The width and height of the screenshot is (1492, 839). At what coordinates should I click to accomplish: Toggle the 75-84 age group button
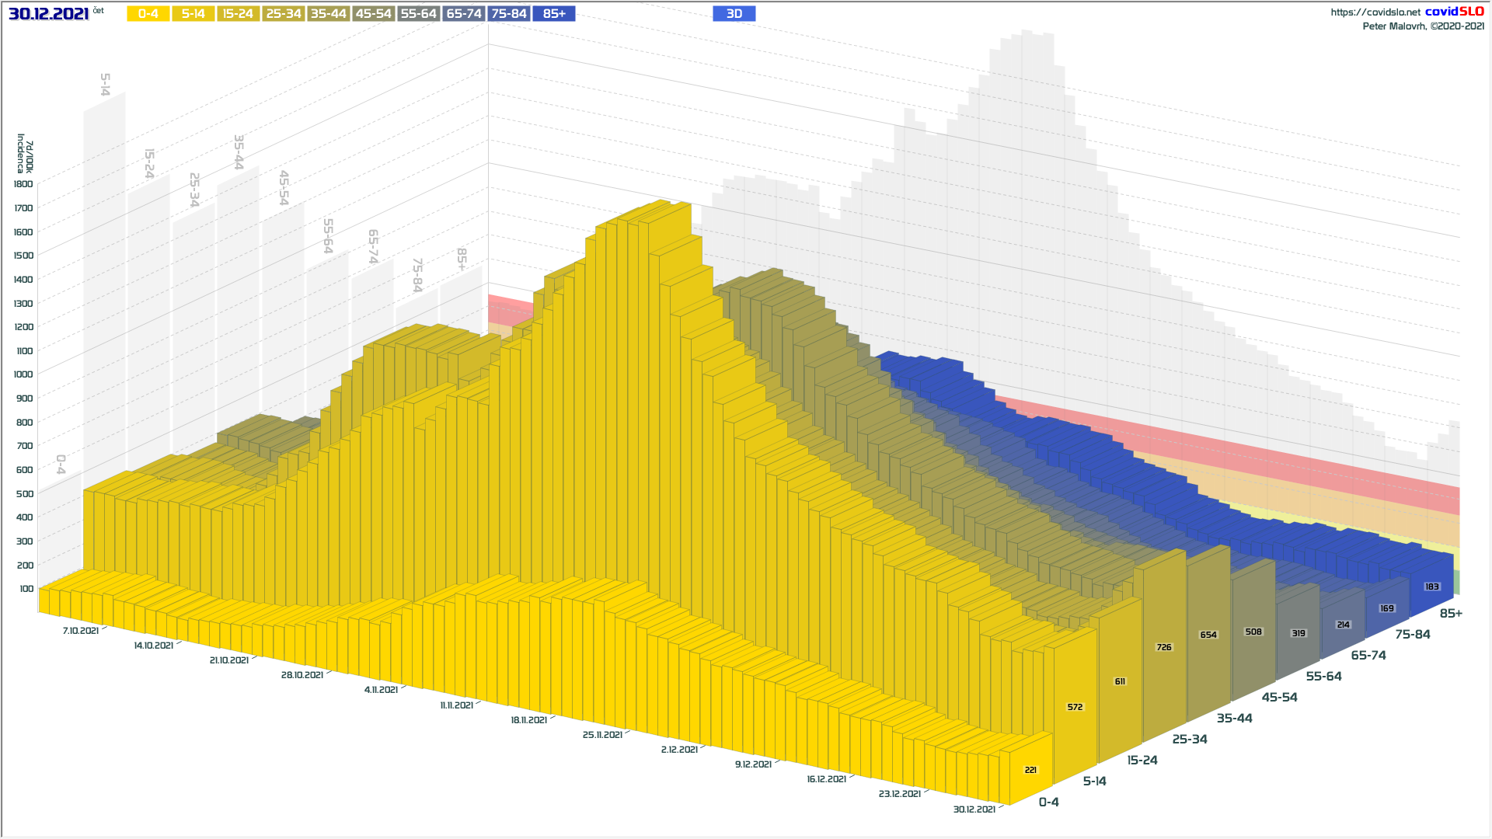(x=509, y=14)
